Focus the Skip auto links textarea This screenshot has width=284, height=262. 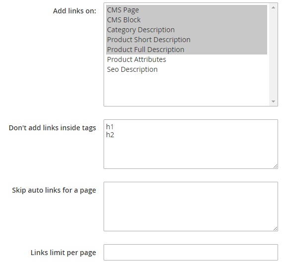click(x=191, y=207)
